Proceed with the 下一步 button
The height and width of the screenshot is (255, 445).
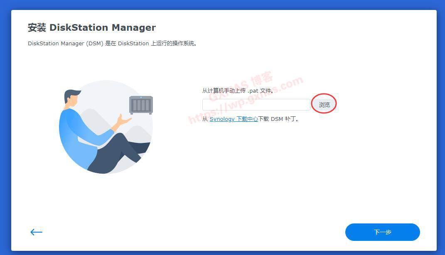coord(382,232)
